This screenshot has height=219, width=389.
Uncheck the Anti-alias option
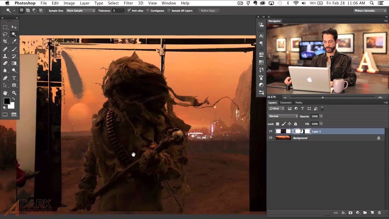pos(129,11)
